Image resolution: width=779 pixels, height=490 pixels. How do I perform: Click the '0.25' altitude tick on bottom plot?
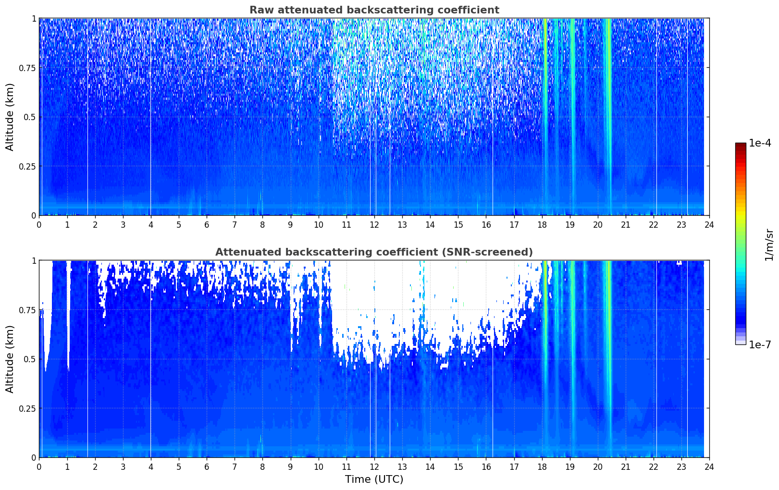(27, 408)
